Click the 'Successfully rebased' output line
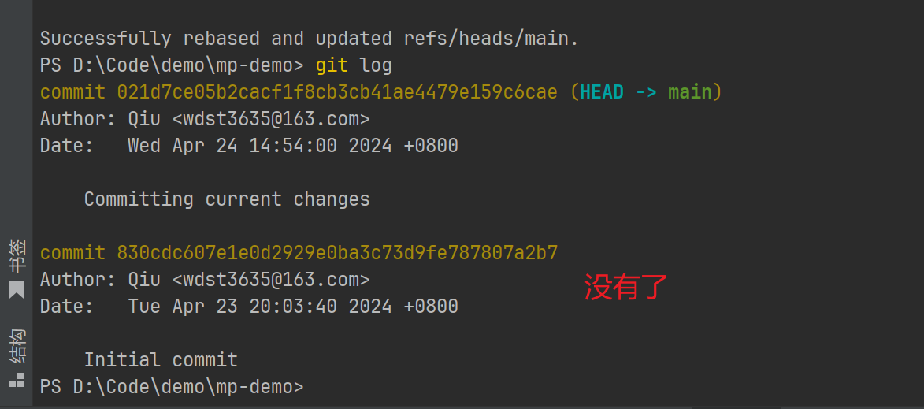Viewport: 924px width, 409px height. click(310, 39)
